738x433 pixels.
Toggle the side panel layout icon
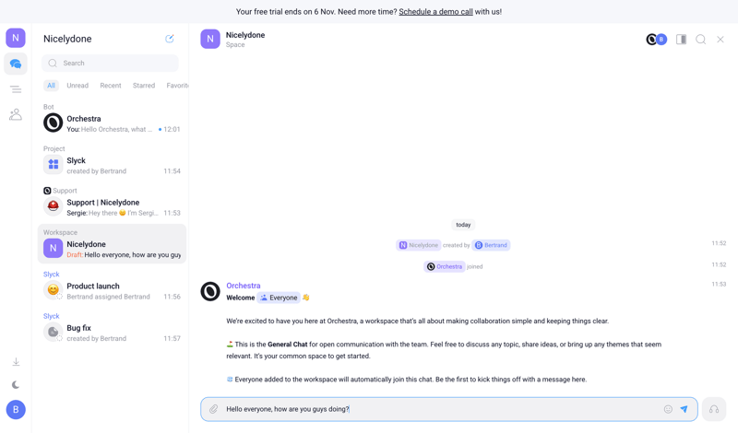pos(681,40)
